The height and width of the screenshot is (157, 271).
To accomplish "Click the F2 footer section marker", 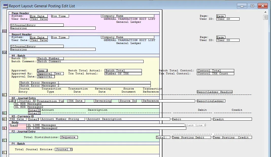I will (x=4, y=140).
